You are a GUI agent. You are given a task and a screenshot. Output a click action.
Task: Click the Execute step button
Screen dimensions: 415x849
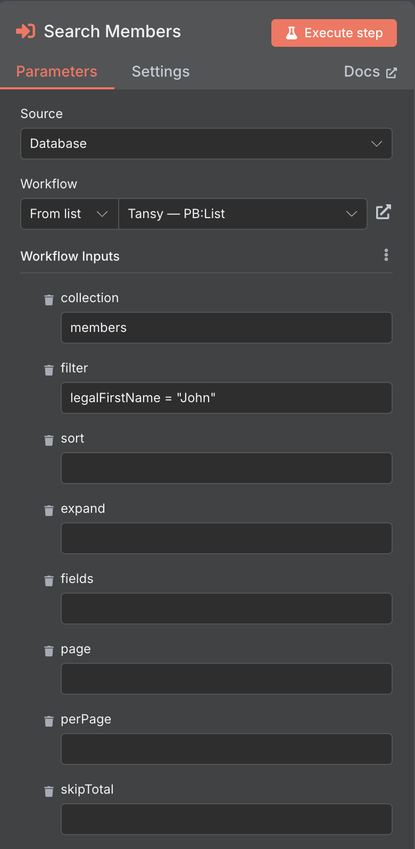[x=334, y=33]
